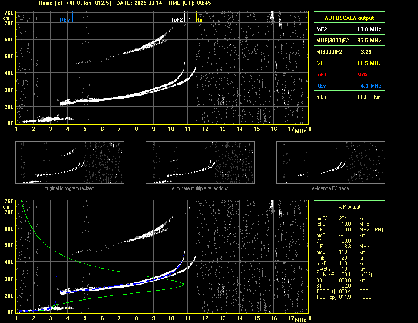This screenshot has width=418, height=323.
Task: Select the blue '4.3 MHz' value
Action: pyautogui.click(x=371, y=86)
